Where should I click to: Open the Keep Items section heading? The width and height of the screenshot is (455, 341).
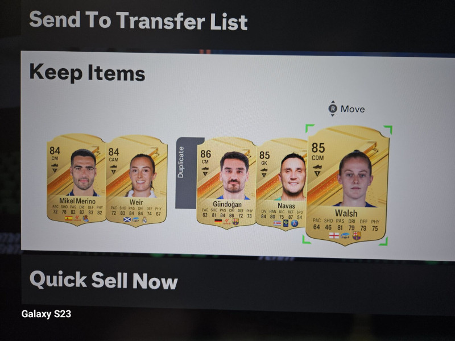[87, 73]
